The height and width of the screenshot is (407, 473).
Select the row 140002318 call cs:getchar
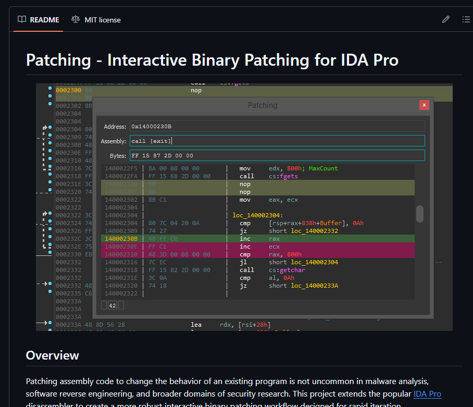(258, 270)
